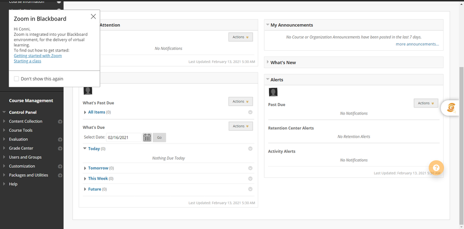Tick the Don't show this again checkbox
Screen dimensions: 464x229
click(x=17, y=79)
